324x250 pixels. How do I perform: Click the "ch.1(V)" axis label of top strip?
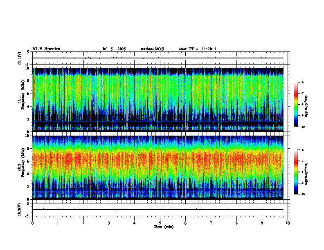point(20,58)
